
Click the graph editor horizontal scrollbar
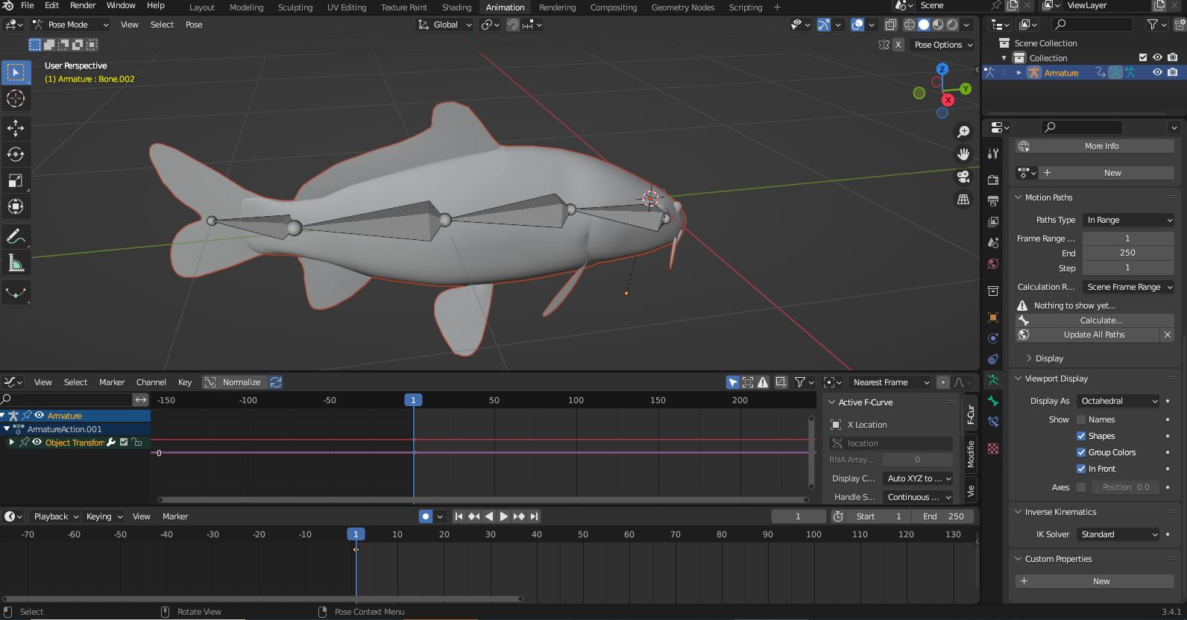pyautogui.click(x=483, y=499)
